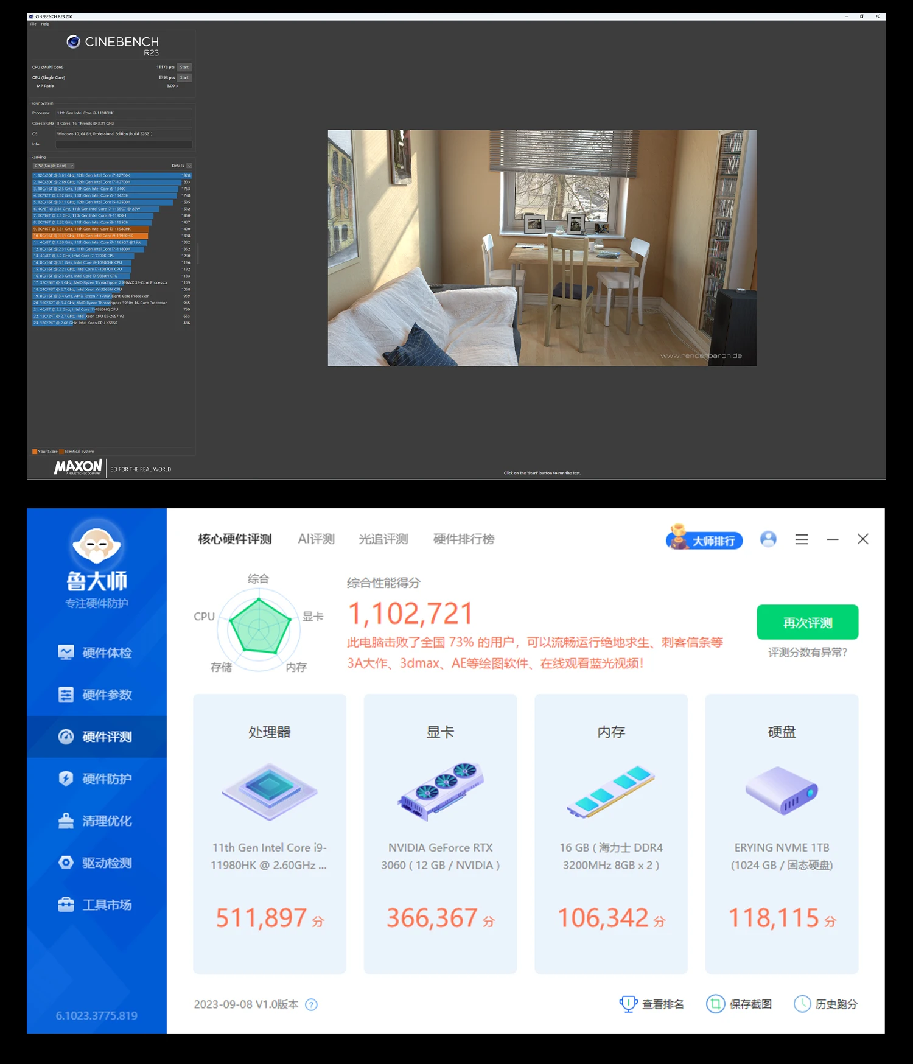Screen dimensions: 913x1064
Task: Click the 大师排行 trophy badge
Action: click(704, 540)
